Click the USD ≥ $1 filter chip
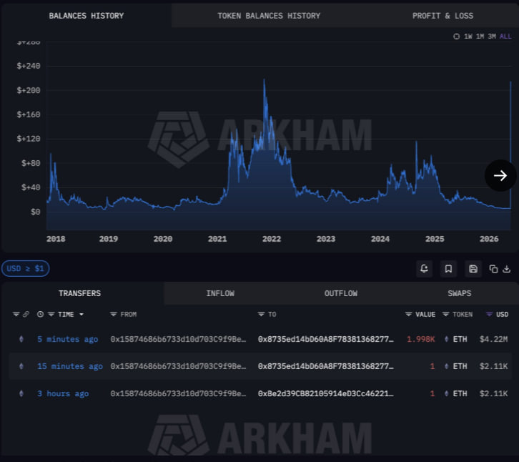 (x=26, y=268)
